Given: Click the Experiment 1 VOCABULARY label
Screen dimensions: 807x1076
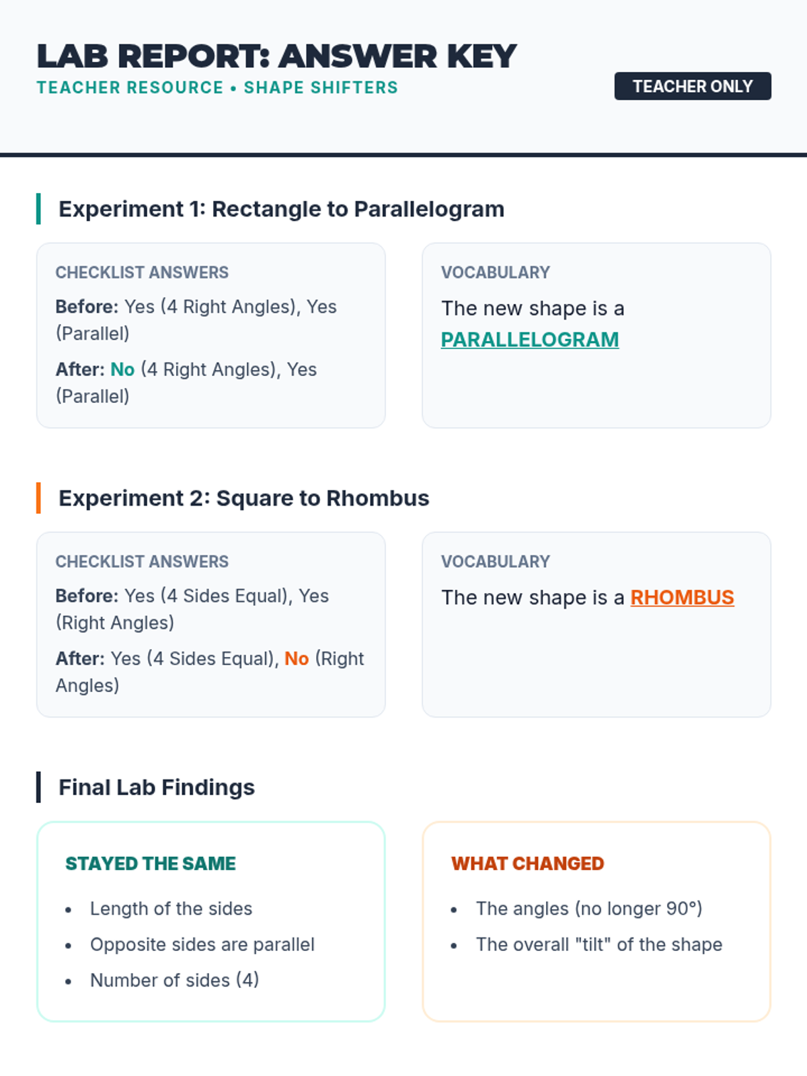Looking at the screenshot, I should point(495,272).
